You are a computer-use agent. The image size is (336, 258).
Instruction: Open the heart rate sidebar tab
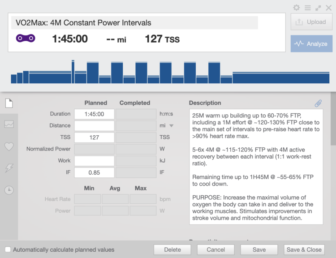click(x=9, y=146)
